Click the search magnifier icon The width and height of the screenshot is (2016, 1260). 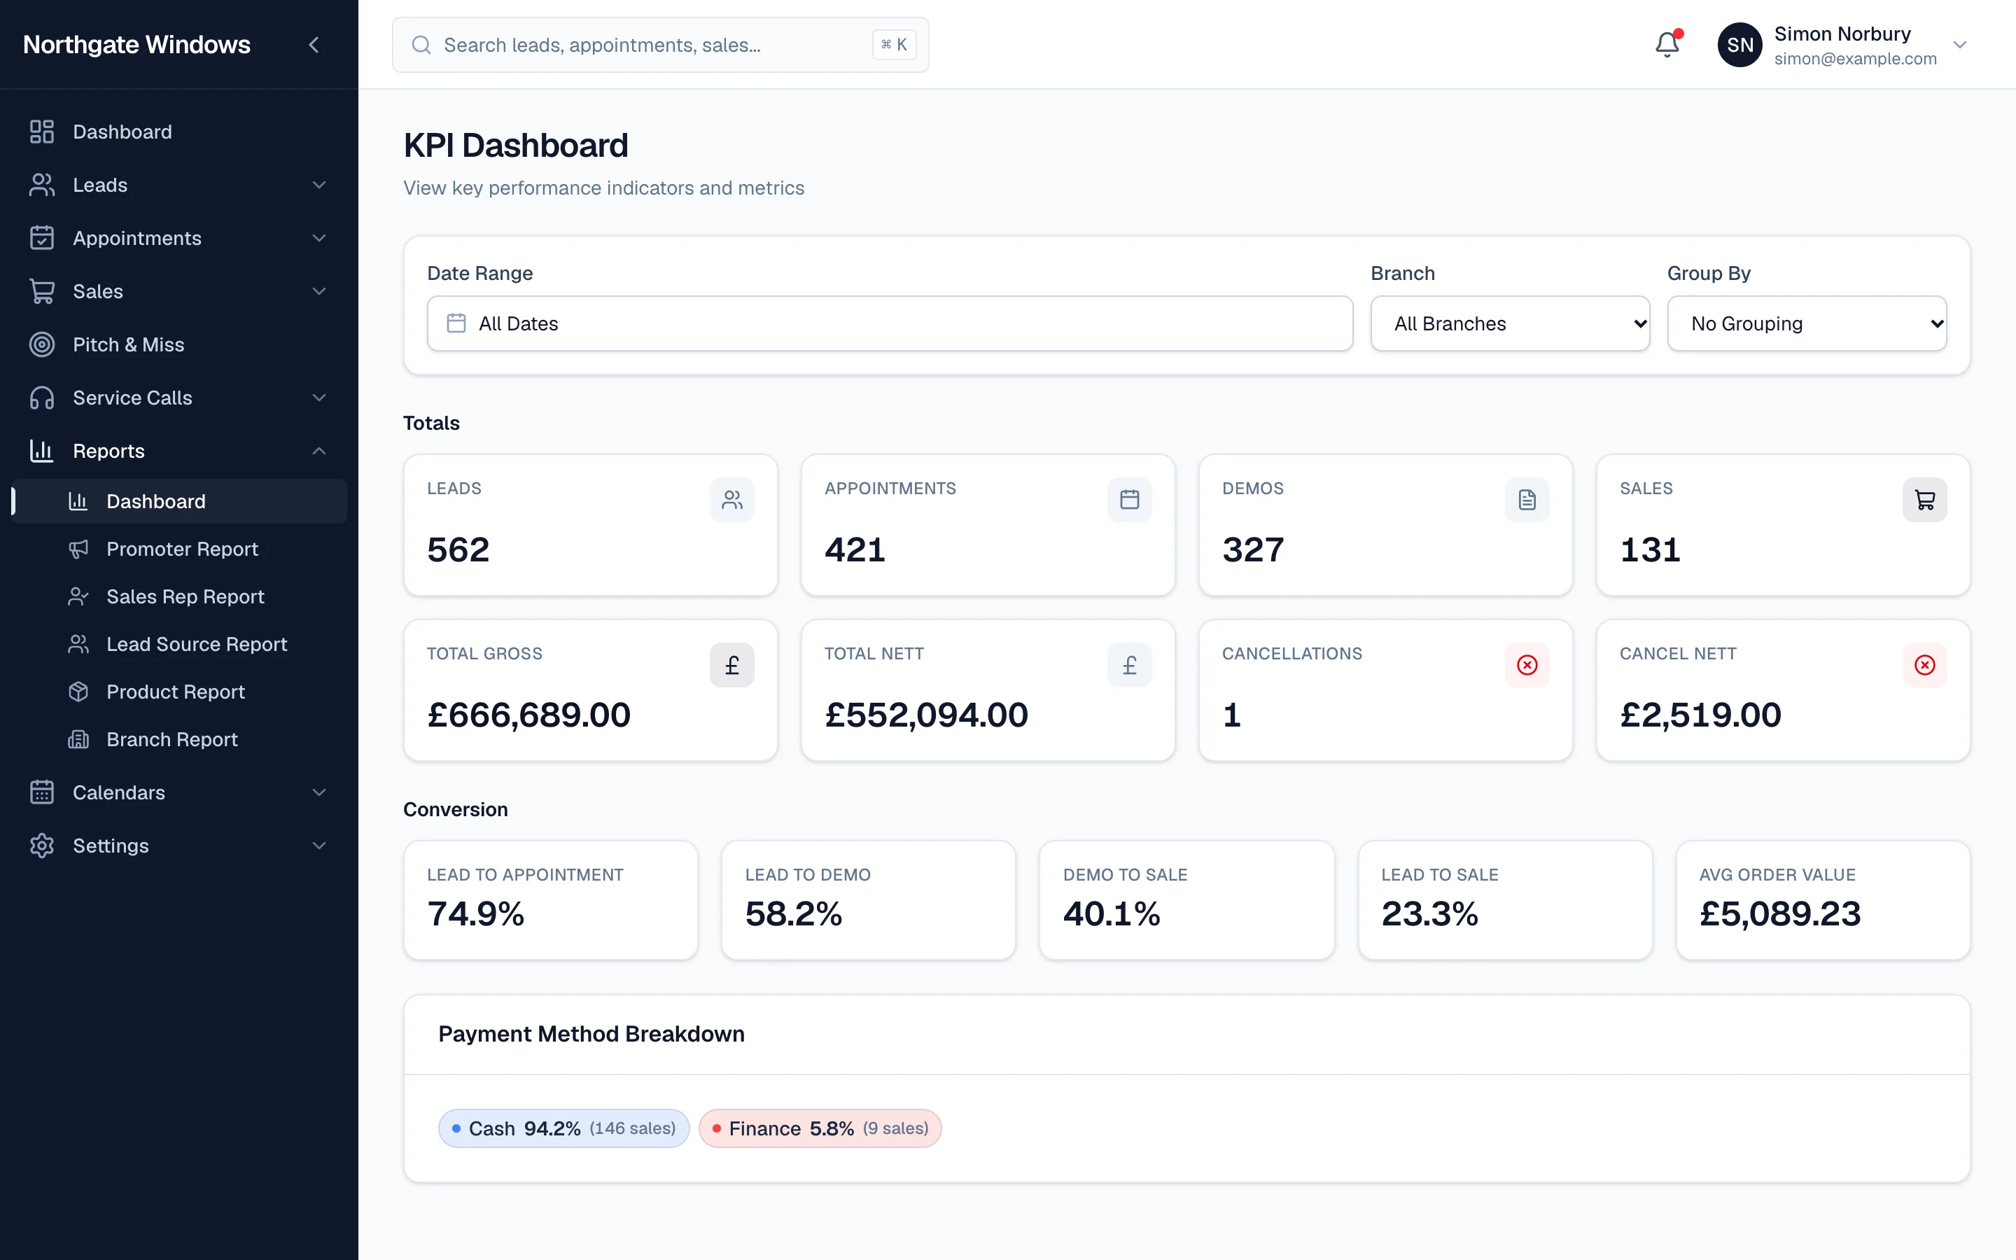click(x=421, y=45)
